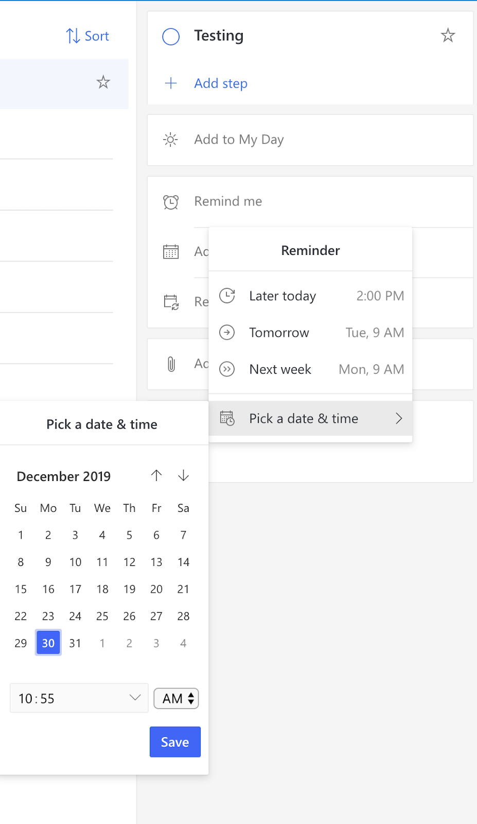Select December 10 in calendar
Image resolution: width=477 pixels, height=824 pixels.
click(75, 562)
